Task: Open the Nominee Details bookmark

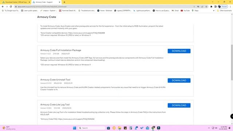Action: (x=68, y=11)
